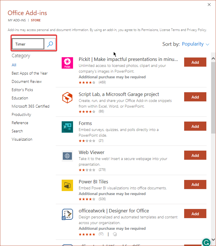
Task: Open Forms title link
Action: click(x=85, y=123)
